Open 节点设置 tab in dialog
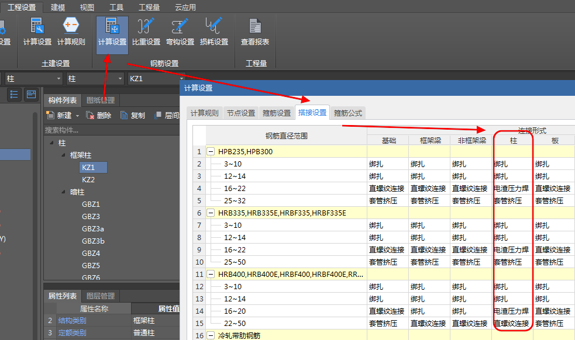The image size is (575, 340). point(241,113)
